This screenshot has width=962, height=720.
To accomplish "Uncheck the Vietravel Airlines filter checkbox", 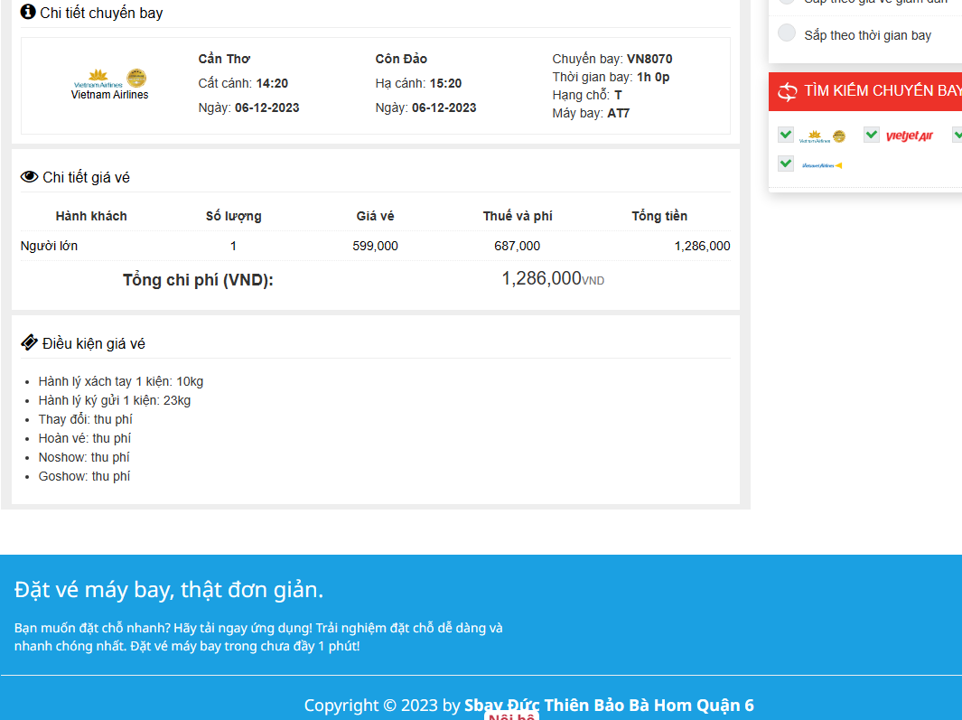I will click(x=786, y=164).
